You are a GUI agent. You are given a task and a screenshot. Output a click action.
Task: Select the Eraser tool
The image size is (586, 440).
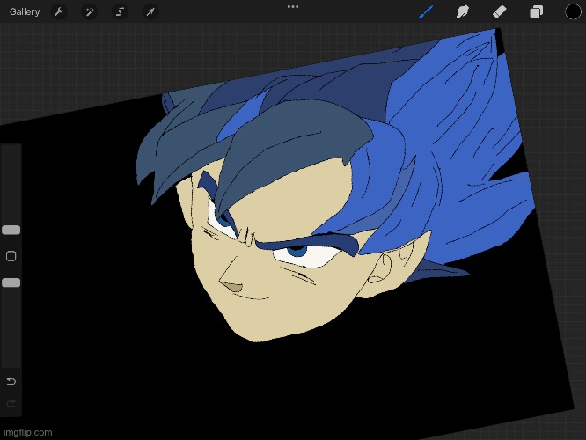(x=499, y=11)
